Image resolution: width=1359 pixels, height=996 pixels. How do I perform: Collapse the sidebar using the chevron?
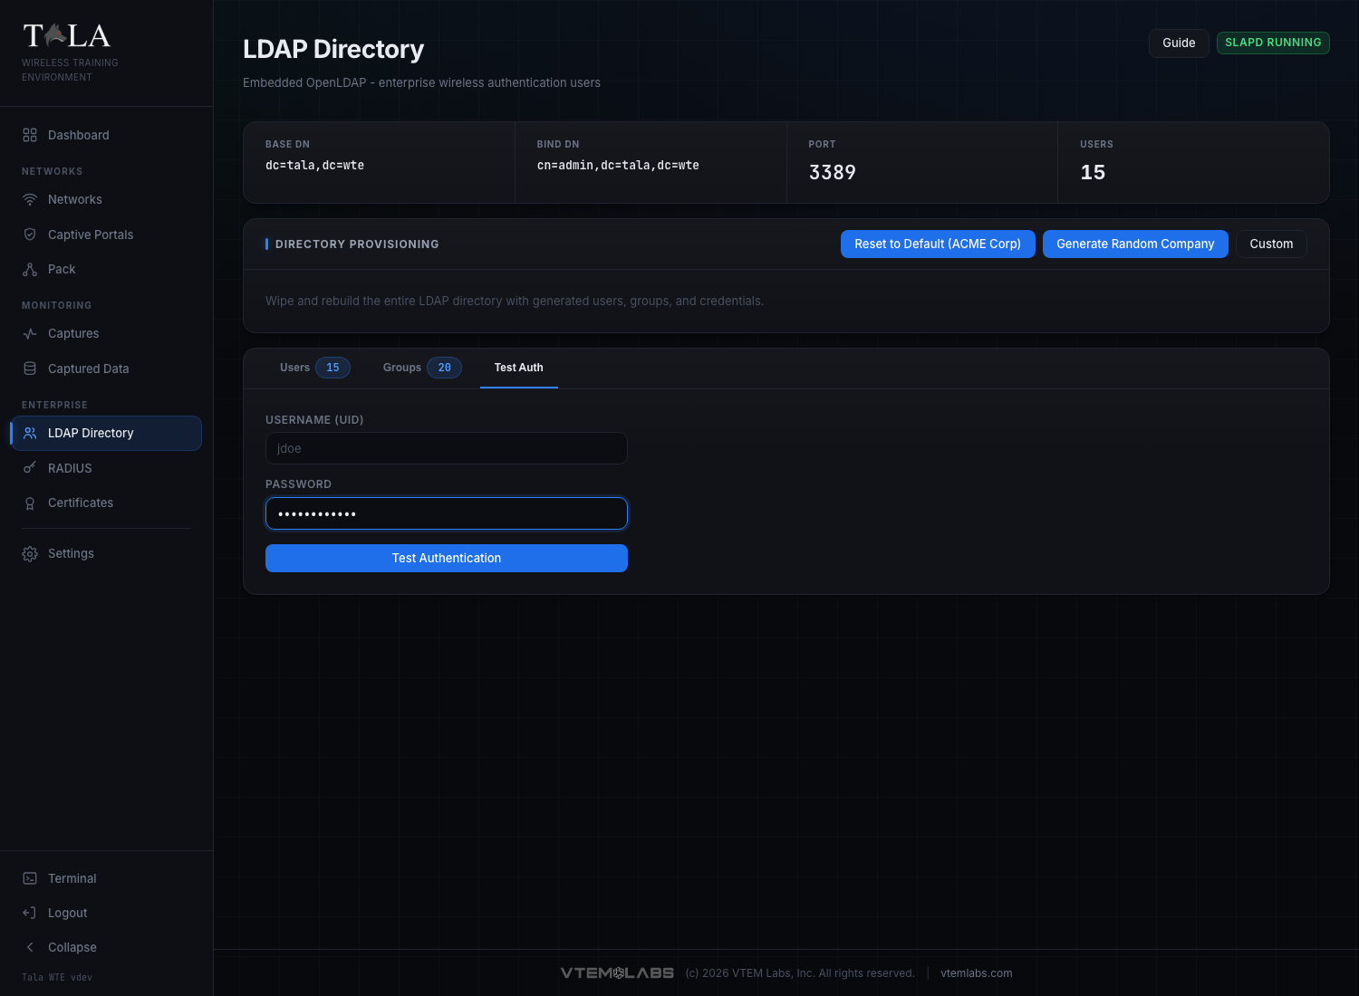30,947
